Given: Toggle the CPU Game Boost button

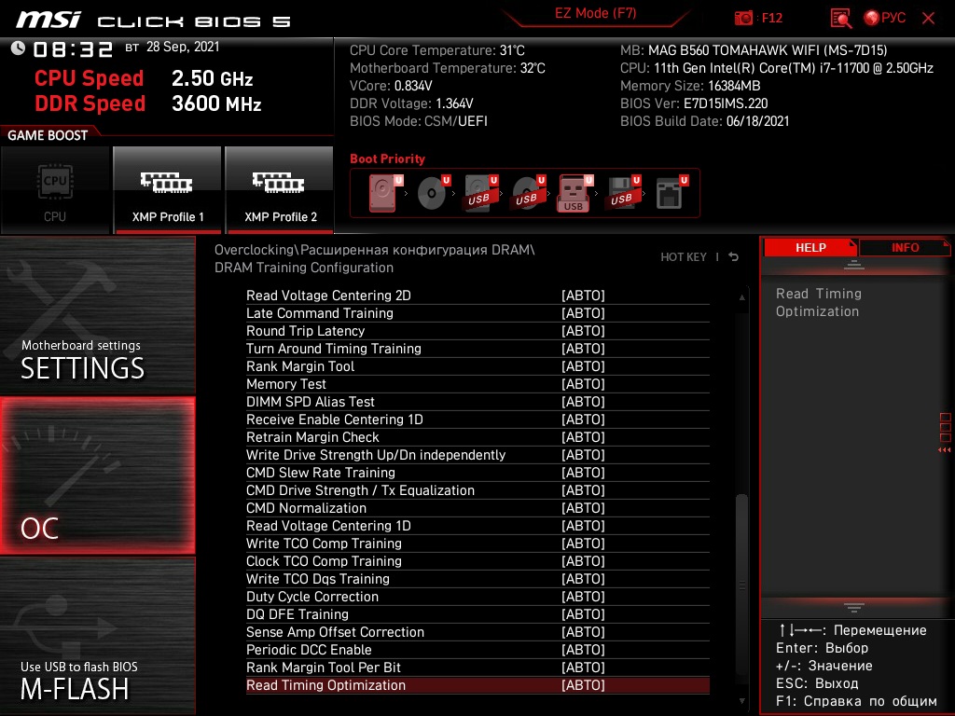Looking at the screenshot, I should (x=55, y=190).
